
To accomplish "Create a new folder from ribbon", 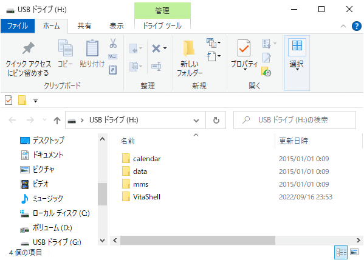I will point(190,59).
